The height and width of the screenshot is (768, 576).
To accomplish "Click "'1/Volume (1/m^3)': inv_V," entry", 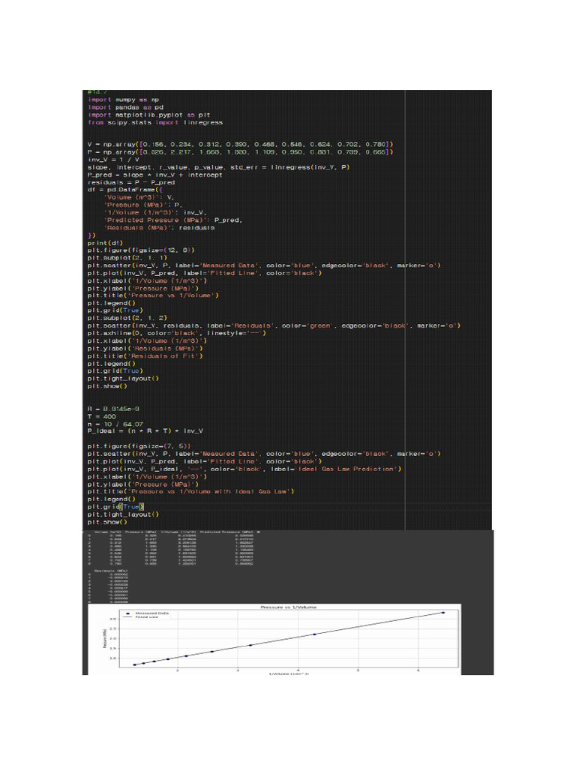I will click(x=154, y=212).
